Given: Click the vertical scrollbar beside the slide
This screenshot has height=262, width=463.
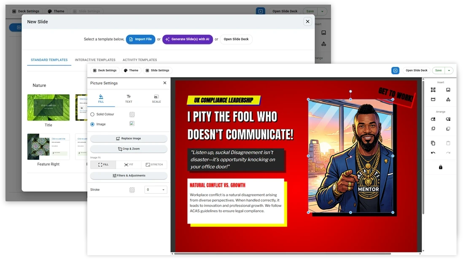Looking at the screenshot, I should (423, 147).
